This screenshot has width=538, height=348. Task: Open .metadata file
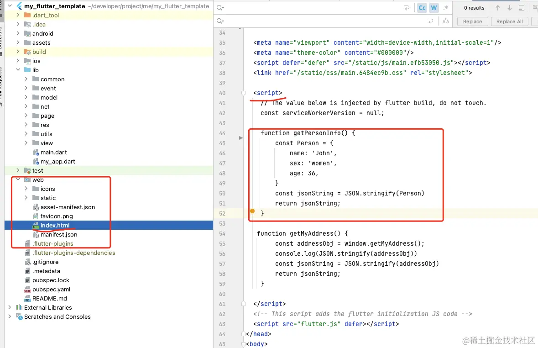click(46, 271)
